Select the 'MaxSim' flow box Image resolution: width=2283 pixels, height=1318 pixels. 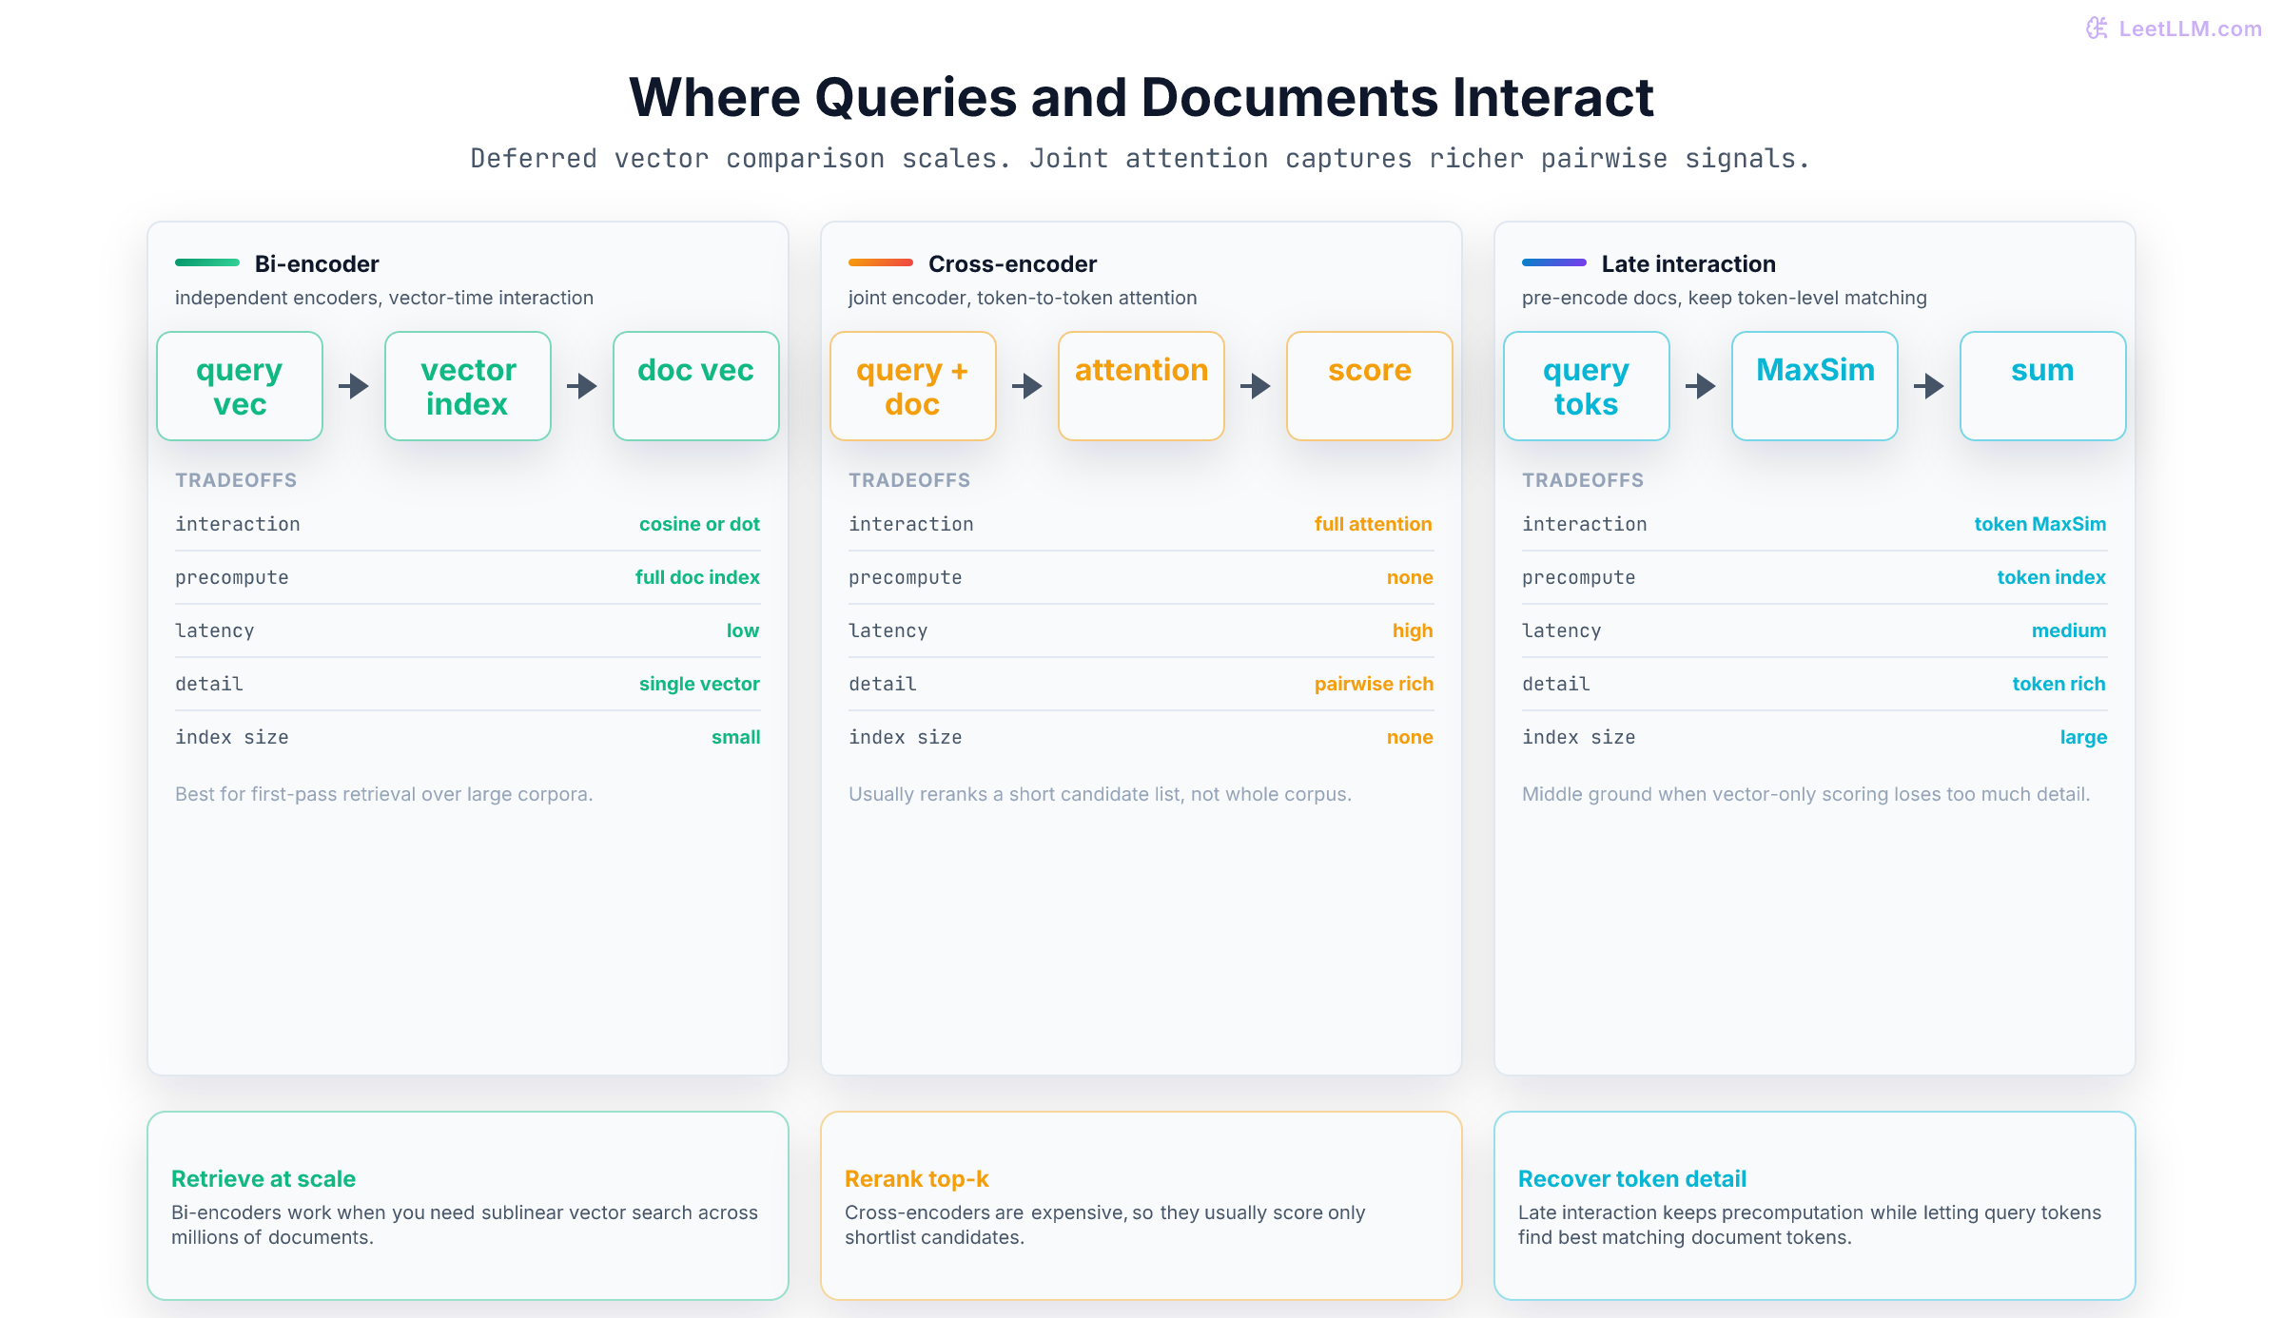(1815, 386)
